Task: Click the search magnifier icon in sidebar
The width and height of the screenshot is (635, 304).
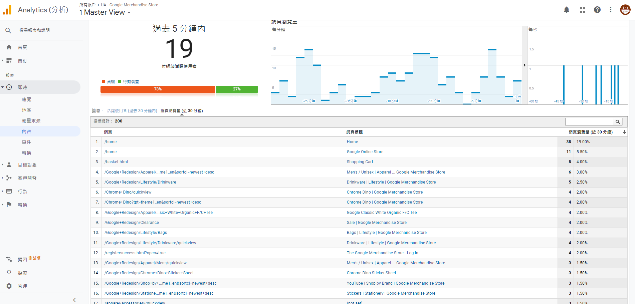Action: pyautogui.click(x=8, y=30)
